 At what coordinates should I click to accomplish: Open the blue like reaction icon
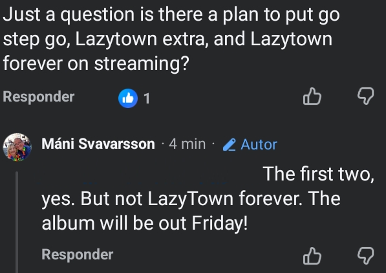click(x=128, y=98)
